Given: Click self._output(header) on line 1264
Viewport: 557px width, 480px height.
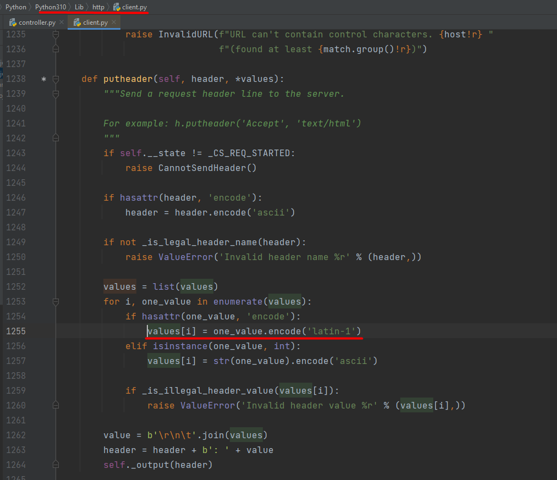Looking at the screenshot, I should pyautogui.click(x=158, y=465).
